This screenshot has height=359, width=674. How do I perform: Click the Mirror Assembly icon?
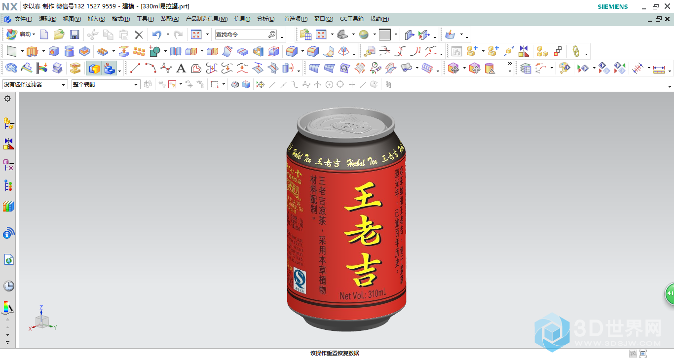[x=524, y=51]
